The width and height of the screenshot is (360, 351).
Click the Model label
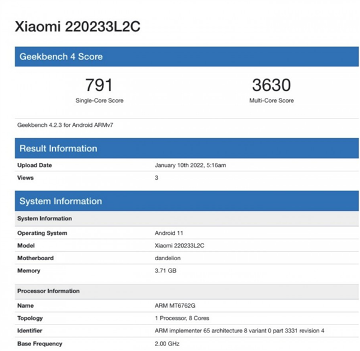[26, 246]
